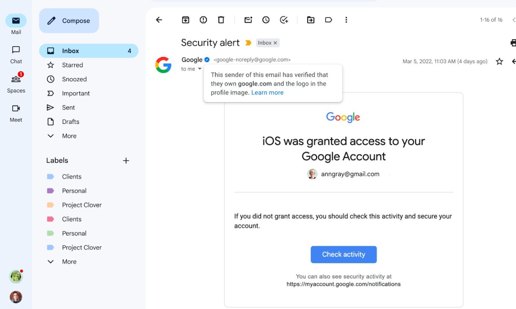The width and height of the screenshot is (516, 309).
Task: Open the Learn more link in the tooltip
Action: coord(267,92)
